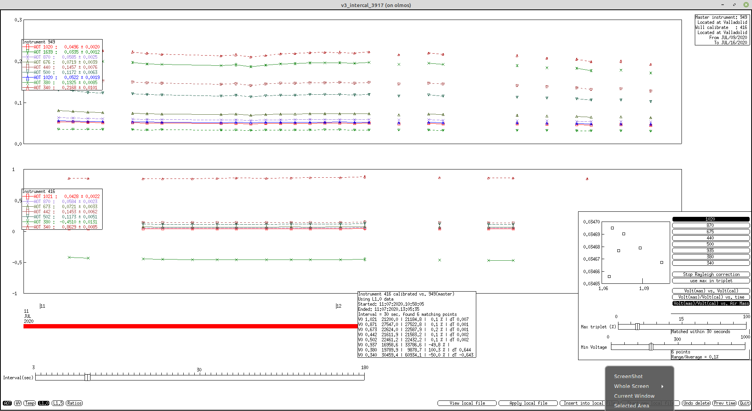752x411 pixels.
Task: Click the V0 1.021 calibration result row
Action: tap(413, 319)
